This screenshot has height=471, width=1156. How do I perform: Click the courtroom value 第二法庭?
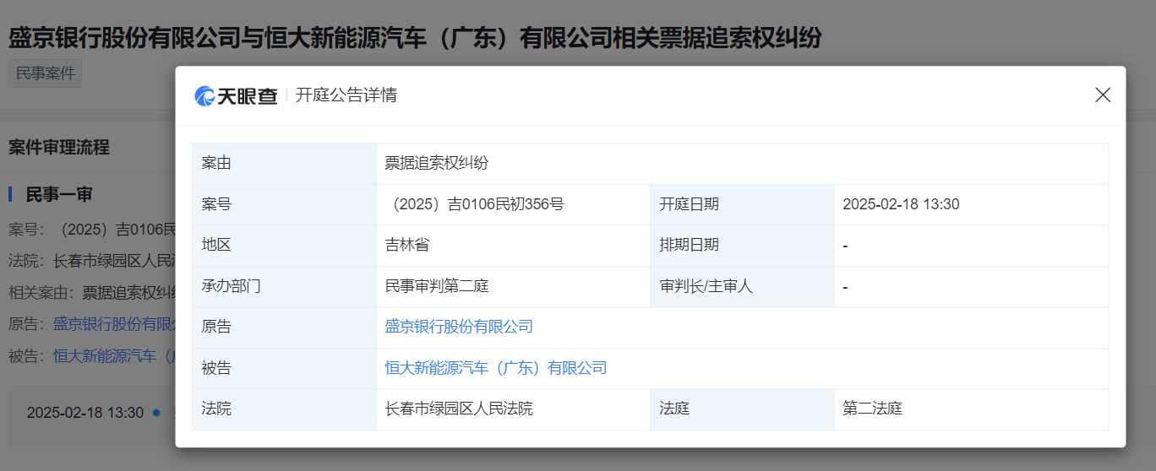click(872, 409)
